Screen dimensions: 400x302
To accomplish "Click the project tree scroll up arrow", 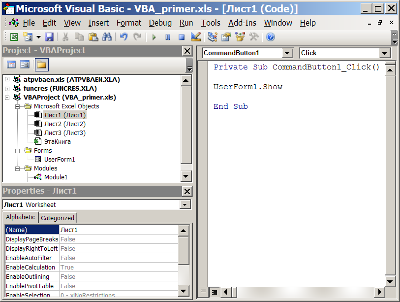I will click(x=185, y=80).
